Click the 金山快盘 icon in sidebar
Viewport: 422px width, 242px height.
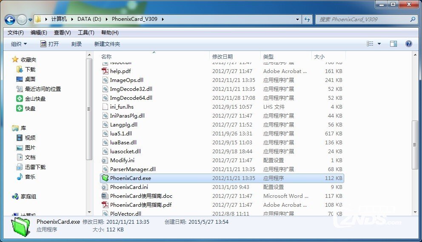(20, 98)
